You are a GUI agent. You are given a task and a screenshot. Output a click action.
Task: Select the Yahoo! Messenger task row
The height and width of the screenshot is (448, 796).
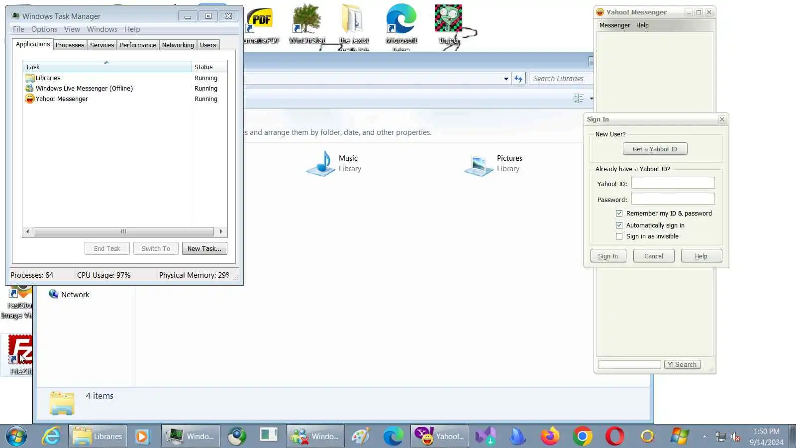pyautogui.click(x=124, y=99)
